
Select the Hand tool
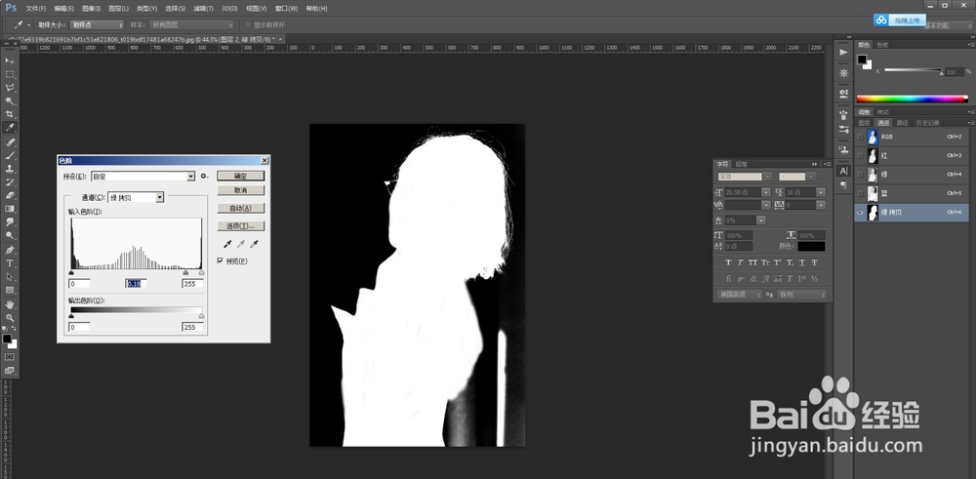coord(10,304)
